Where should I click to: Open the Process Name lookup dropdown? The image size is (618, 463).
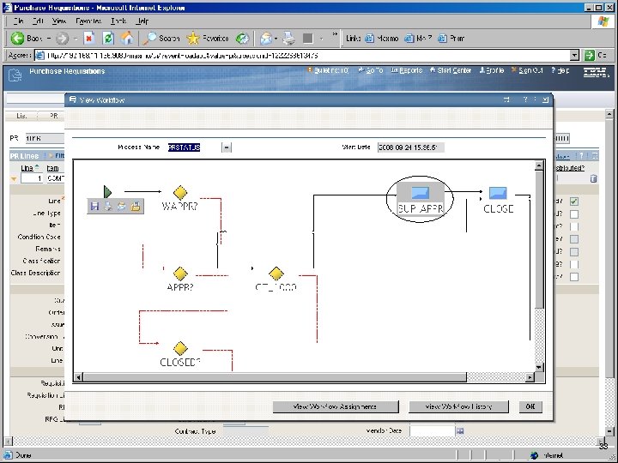(227, 147)
